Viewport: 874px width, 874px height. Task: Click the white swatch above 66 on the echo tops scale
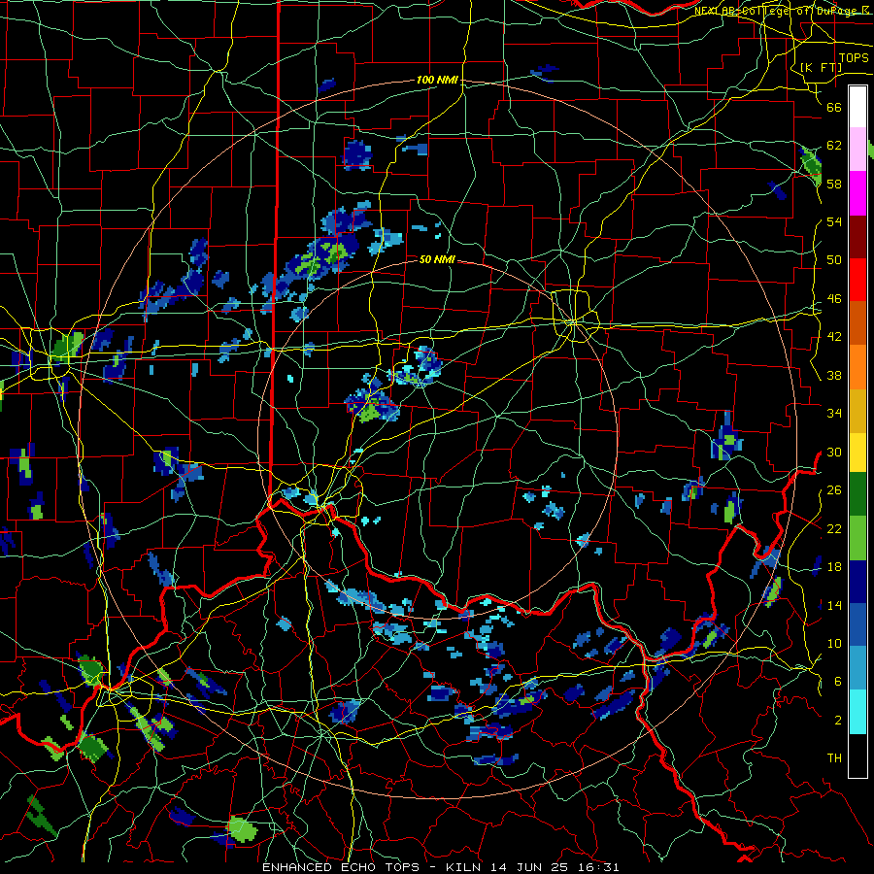click(x=857, y=107)
